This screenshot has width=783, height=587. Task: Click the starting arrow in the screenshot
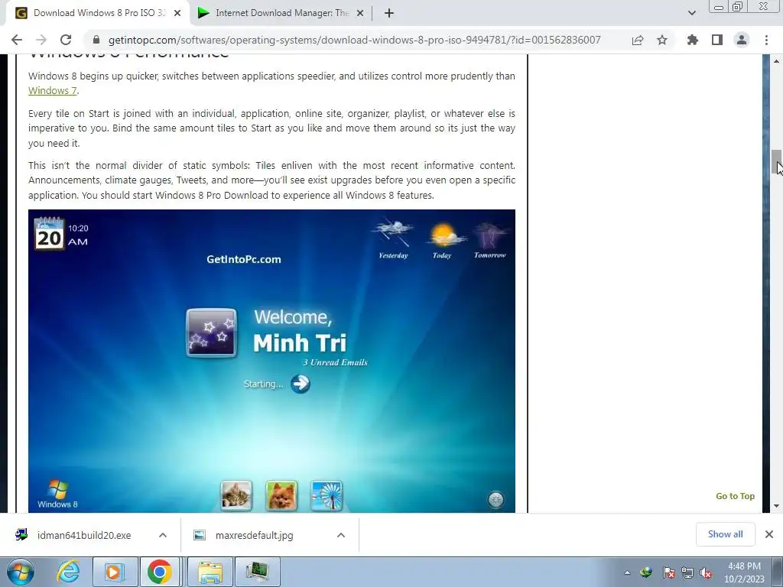(x=300, y=384)
